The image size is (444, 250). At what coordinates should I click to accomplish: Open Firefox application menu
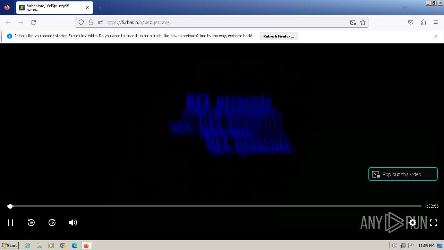coord(436,22)
